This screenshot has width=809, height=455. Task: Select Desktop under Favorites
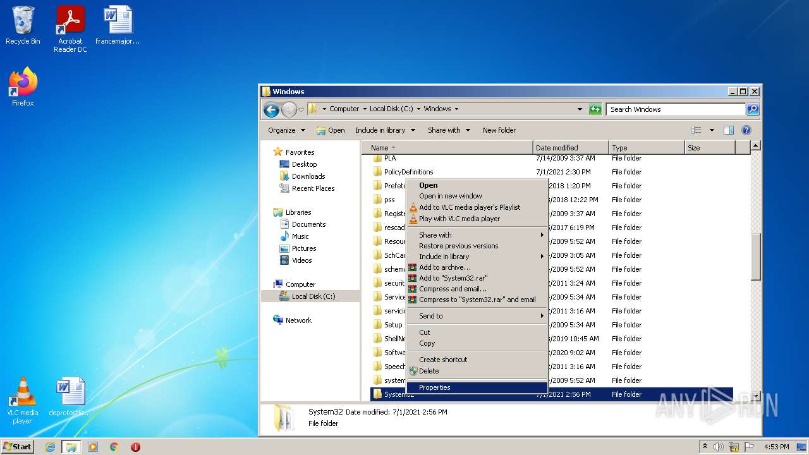click(x=298, y=164)
